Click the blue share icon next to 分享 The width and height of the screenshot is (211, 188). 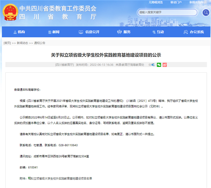click(153, 65)
